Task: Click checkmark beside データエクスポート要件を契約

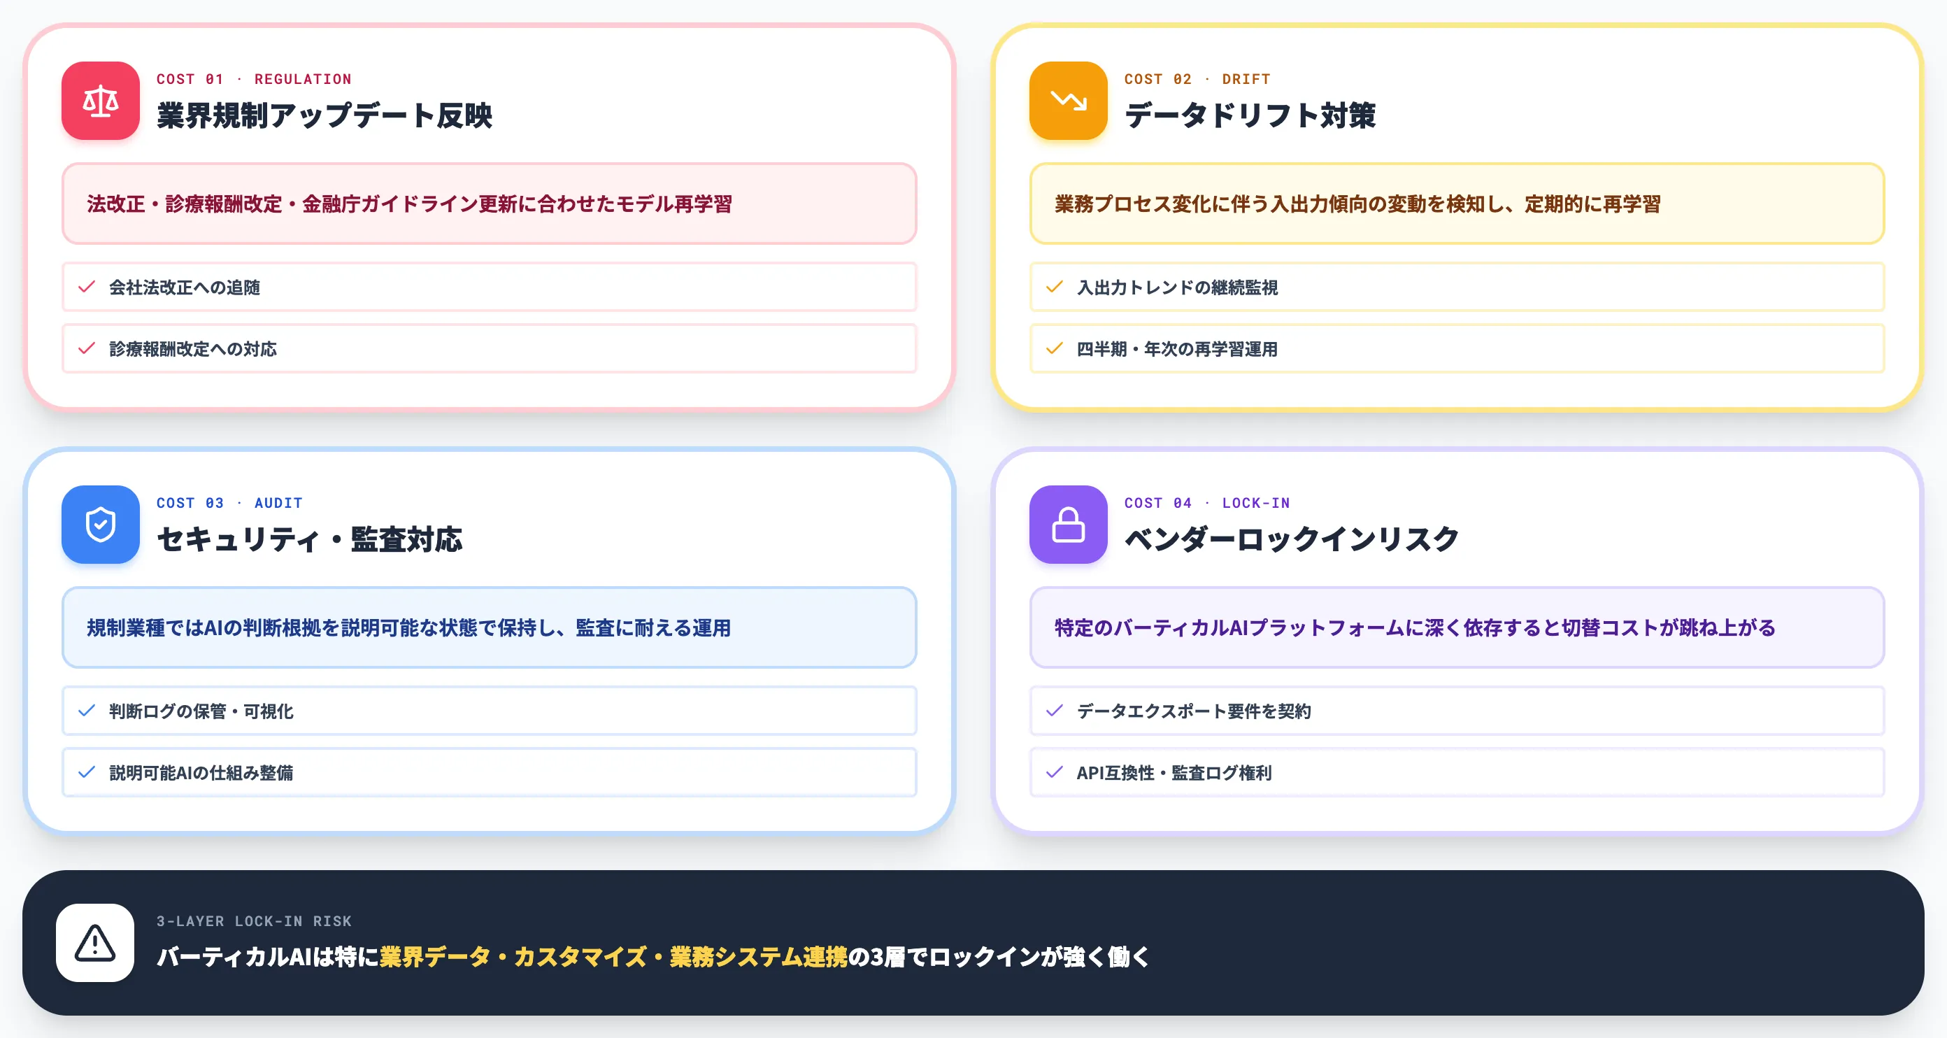Action: [1055, 711]
